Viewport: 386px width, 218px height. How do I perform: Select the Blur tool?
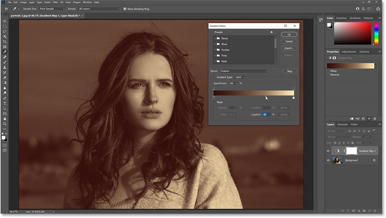(5, 88)
